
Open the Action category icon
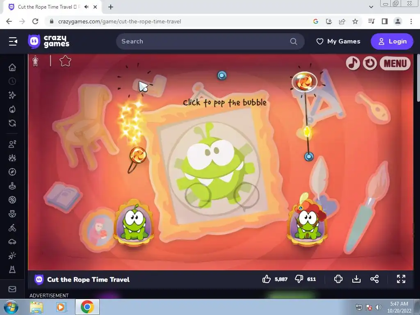pos(12,158)
